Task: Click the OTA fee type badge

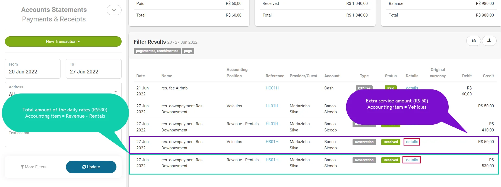Action: point(364,88)
